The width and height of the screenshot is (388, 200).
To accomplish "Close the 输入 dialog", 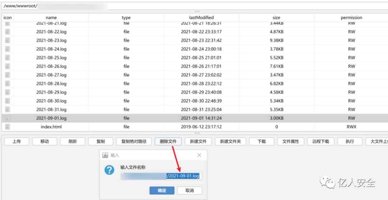I will pos(199,155).
